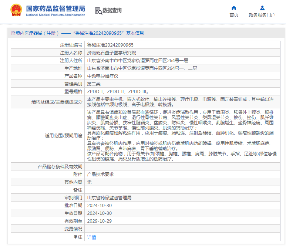286x247 pixels.
Task: Select the 政务服务门户 menu label
Action: tap(262, 15)
